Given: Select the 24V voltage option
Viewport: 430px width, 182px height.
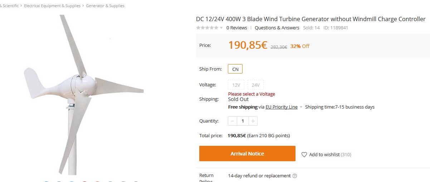Looking at the screenshot, I should coord(255,85).
